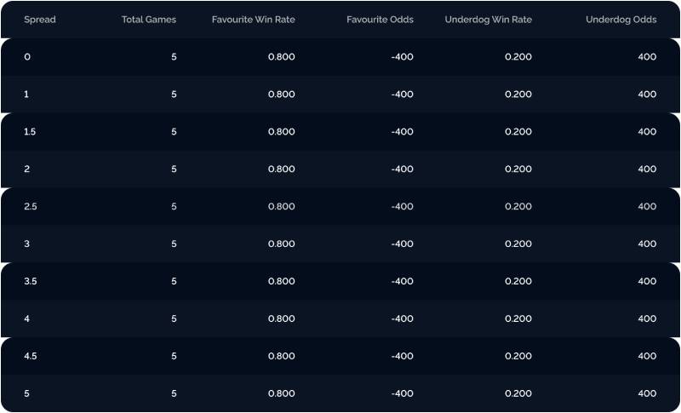This screenshot has width=681, height=413.
Task: Select the Favourite Odds column header
Action: pos(380,20)
